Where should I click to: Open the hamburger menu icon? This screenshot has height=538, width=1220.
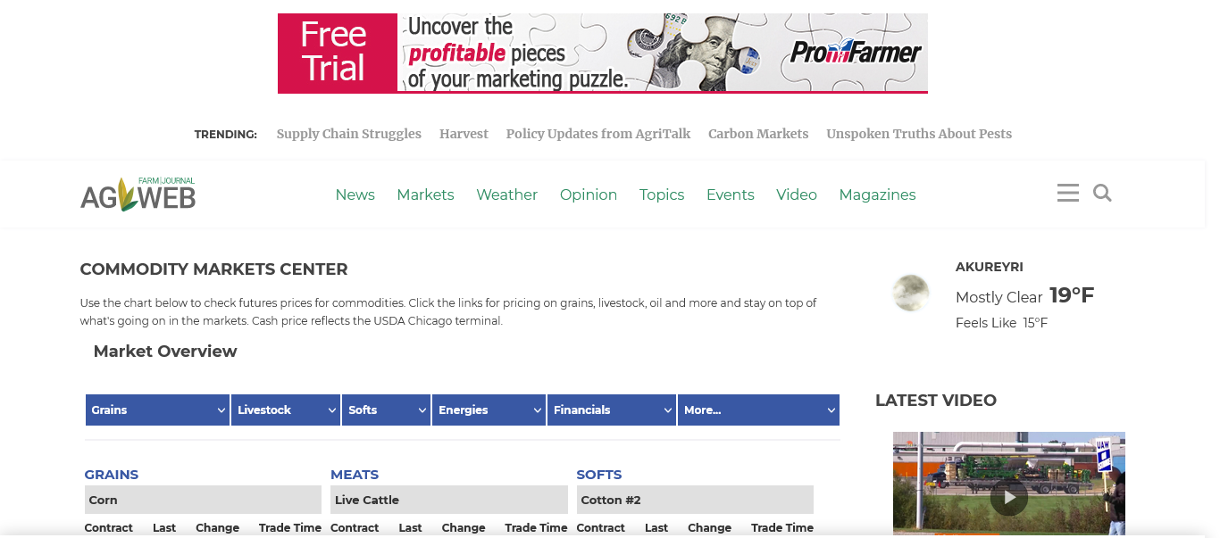[1067, 193]
